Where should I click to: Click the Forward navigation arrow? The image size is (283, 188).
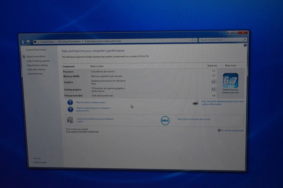(x=28, y=42)
